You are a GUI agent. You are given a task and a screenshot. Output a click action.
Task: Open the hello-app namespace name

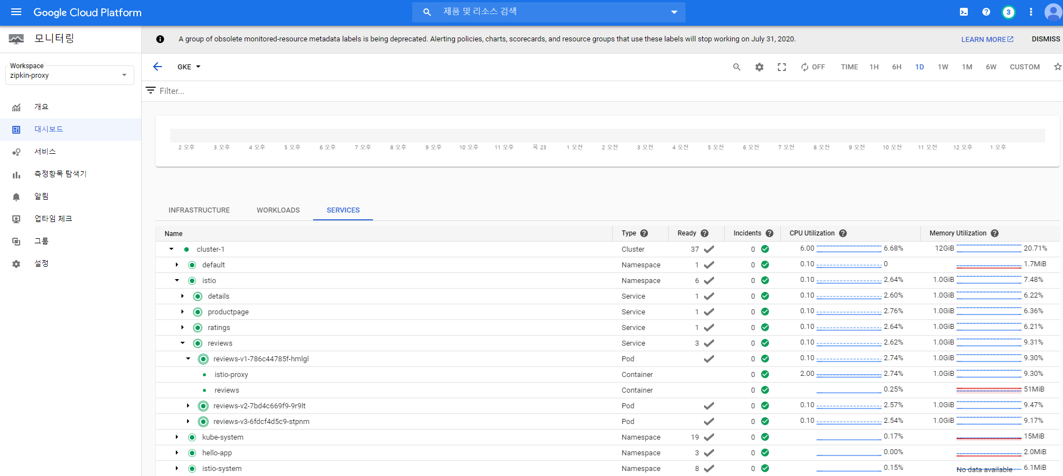click(217, 453)
